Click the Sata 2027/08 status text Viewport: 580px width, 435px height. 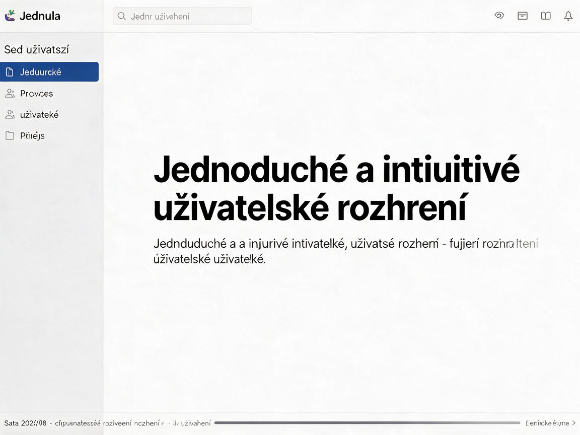point(25,423)
